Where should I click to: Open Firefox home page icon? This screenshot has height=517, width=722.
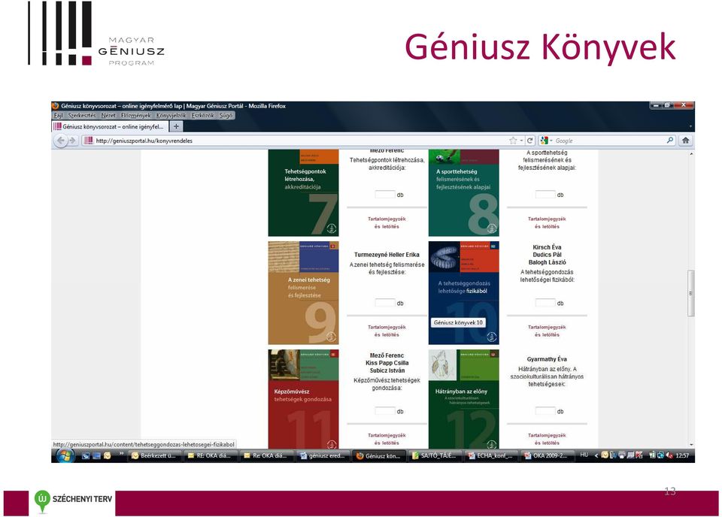pos(685,141)
